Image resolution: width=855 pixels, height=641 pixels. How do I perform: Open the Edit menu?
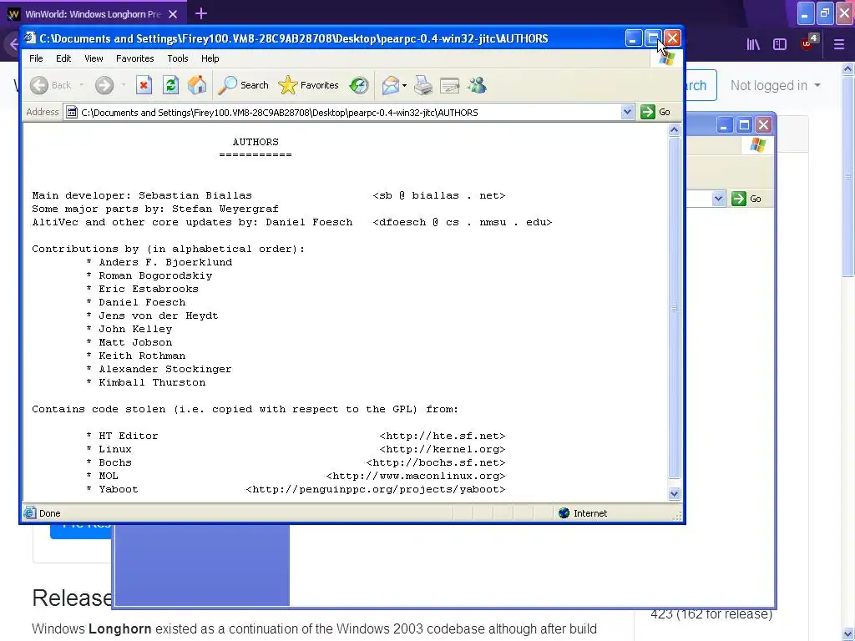click(x=63, y=58)
